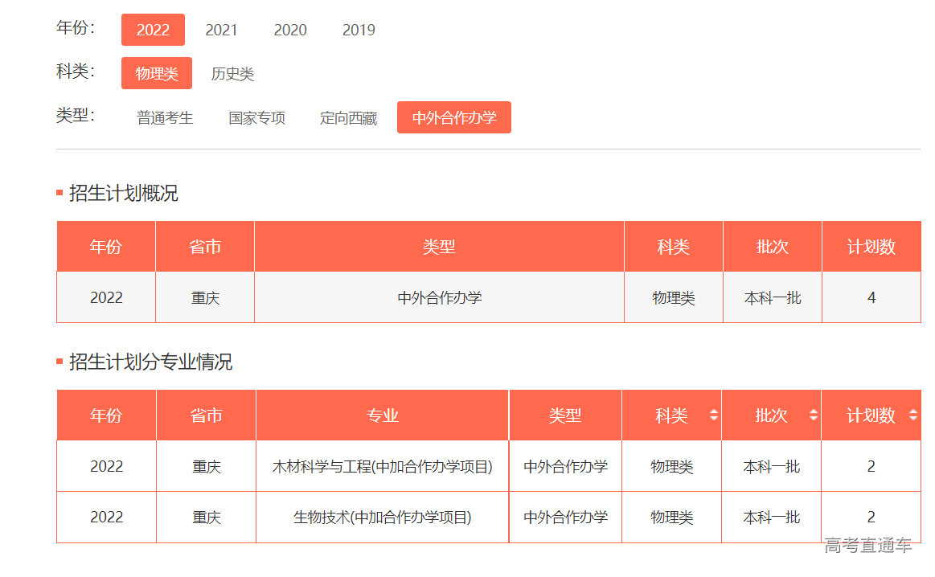This screenshot has width=935, height=577.
Task: Click the 中外合作办学 type button
Action: (453, 117)
